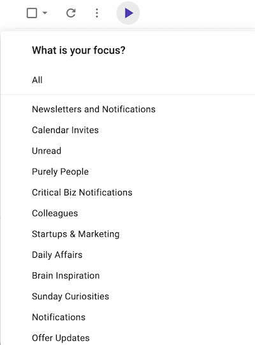Pick Calendar Invites from the focus list

[x=128, y=130]
